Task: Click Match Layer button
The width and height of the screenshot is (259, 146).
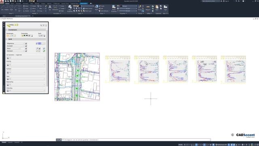Action: (87, 11)
